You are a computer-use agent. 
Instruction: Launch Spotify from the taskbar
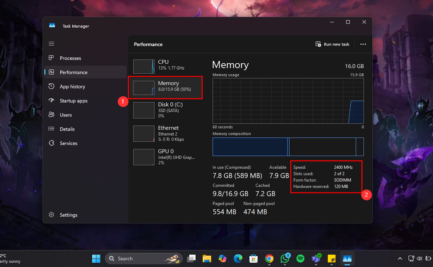[301, 258]
